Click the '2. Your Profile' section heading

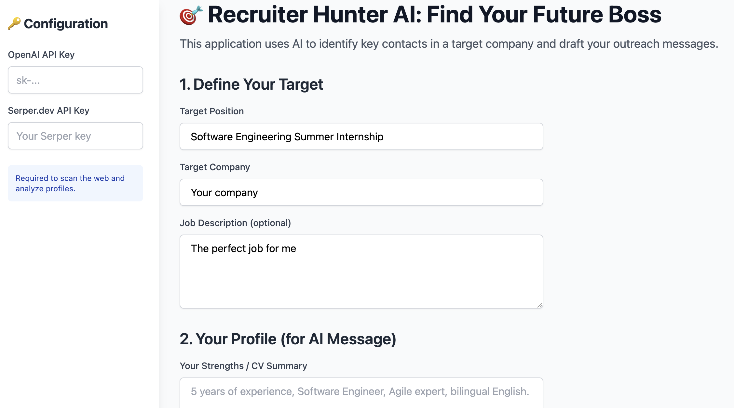(x=288, y=339)
